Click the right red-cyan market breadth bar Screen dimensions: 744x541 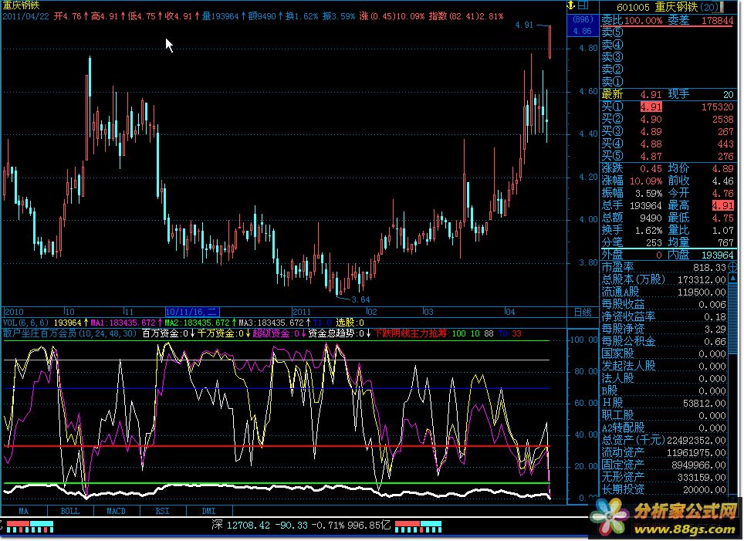[x=418, y=526]
